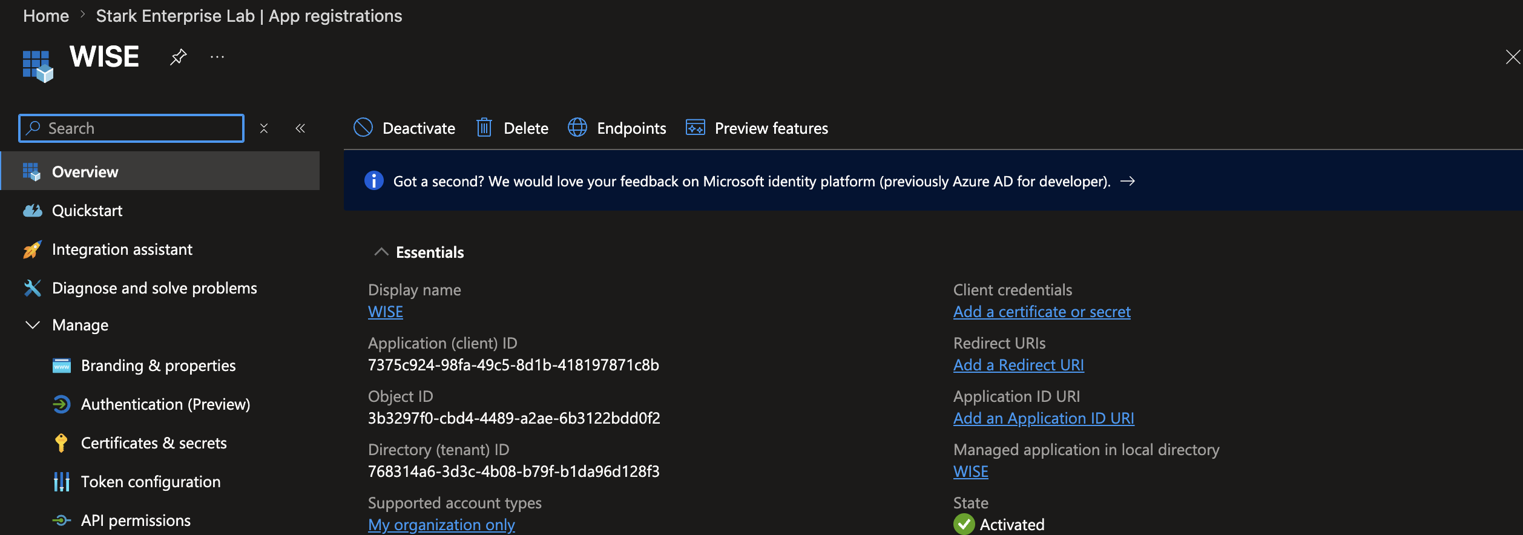Click the Manage group label

[81, 325]
